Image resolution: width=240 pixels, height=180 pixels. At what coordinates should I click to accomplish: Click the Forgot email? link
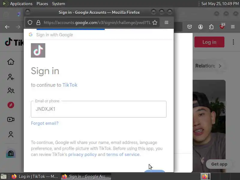point(45,123)
